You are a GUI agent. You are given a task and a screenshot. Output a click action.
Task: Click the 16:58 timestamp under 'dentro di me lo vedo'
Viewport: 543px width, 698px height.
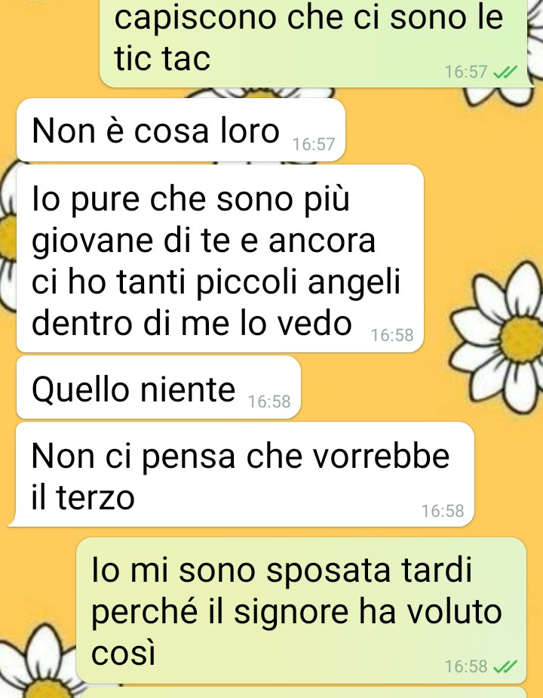click(392, 335)
